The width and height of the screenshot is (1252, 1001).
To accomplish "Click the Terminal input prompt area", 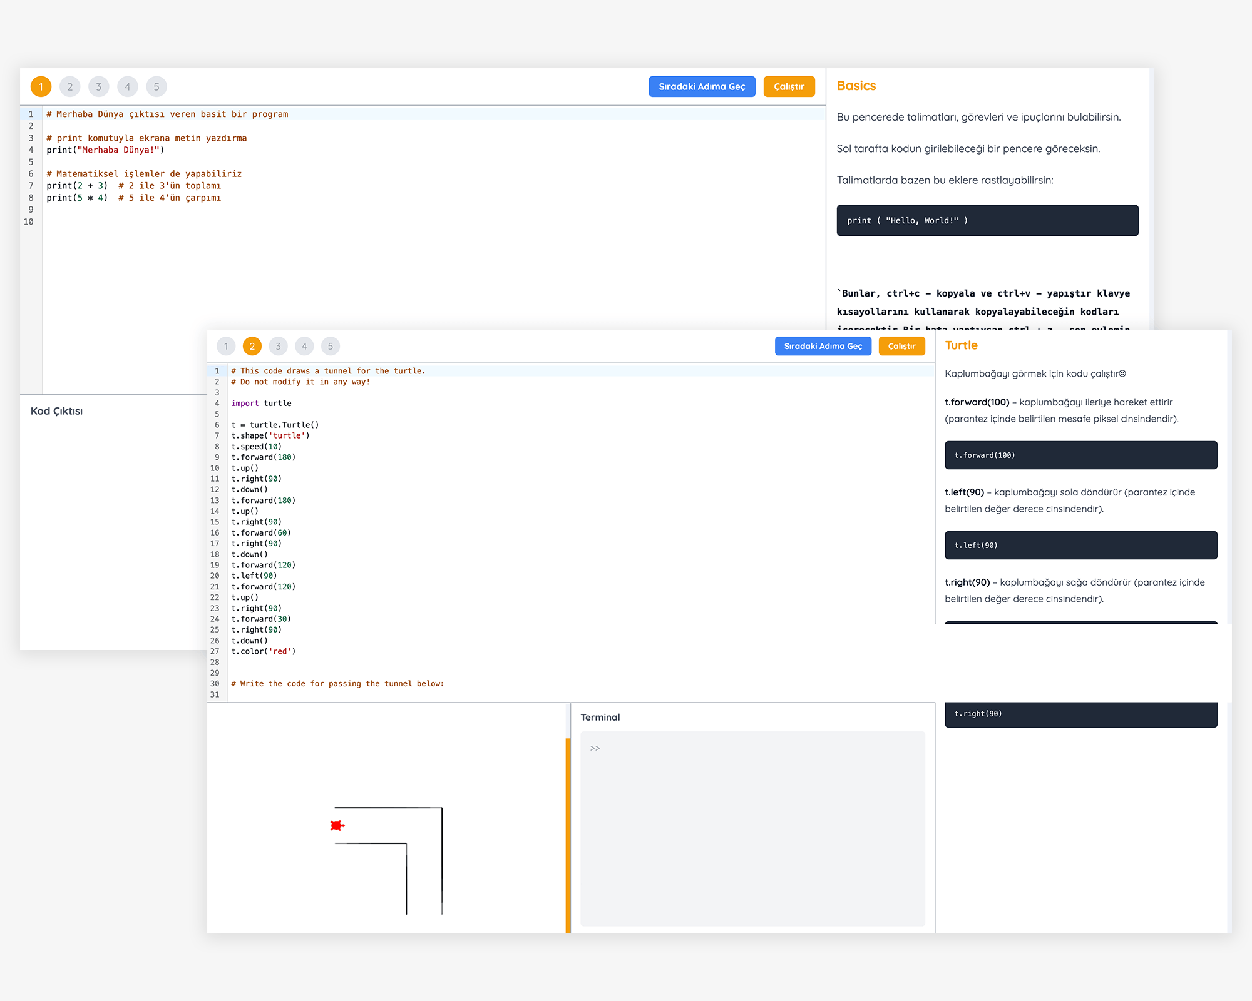I will point(752,828).
